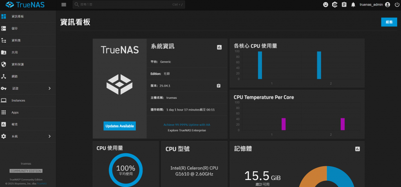This screenshot has height=187, width=401.
Task: Click the 報表 reporting sidebar icon
Action: [x=4, y=125]
